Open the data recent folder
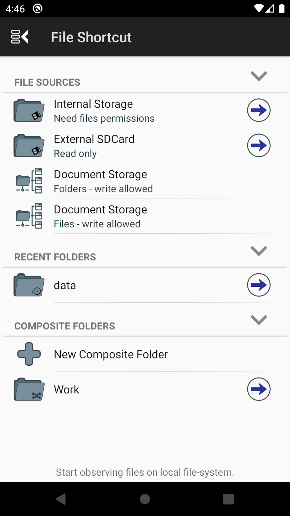Image resolution: width=290 pixels, height=516 pixels. [x=65, y=286]
